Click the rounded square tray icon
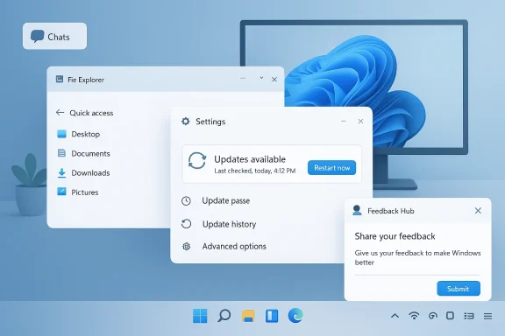This screenshot has width=505, height=336. (x=451, y=316)
